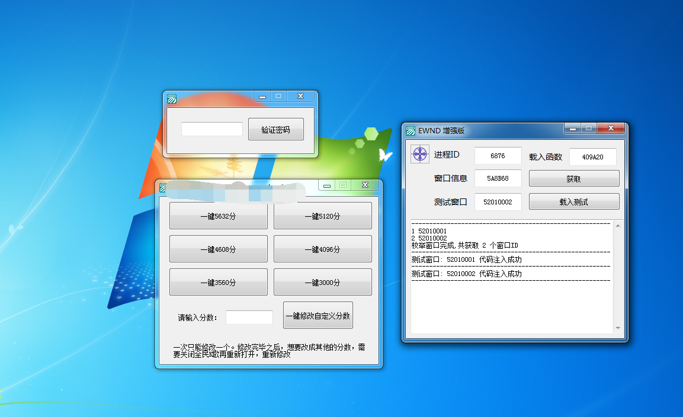Click log line '测试窗口: 52010001 代码注入成功'
Image resolution: width=683 pixels, height=417 pixels.
click(x=467, y=259)
